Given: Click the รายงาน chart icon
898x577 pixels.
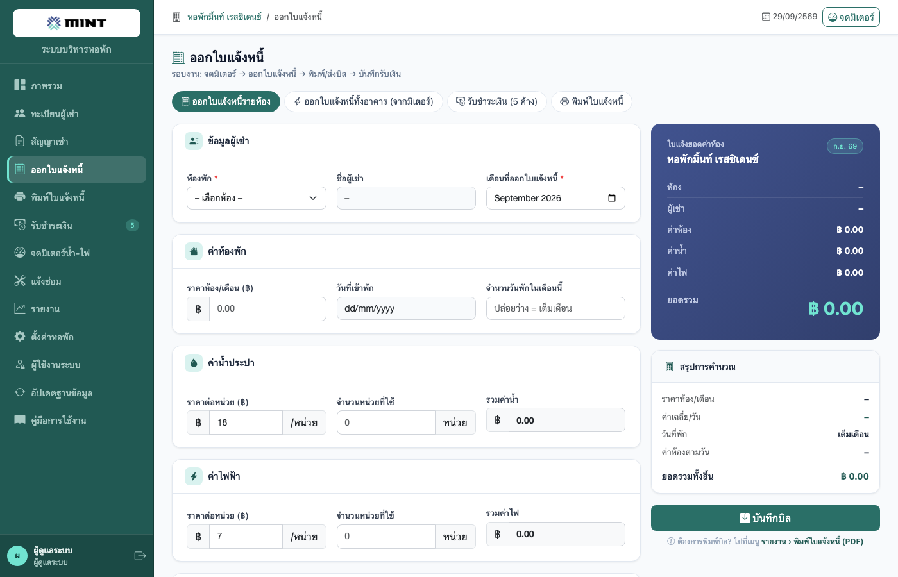Looking at the screenshot, I should point(20,308).
